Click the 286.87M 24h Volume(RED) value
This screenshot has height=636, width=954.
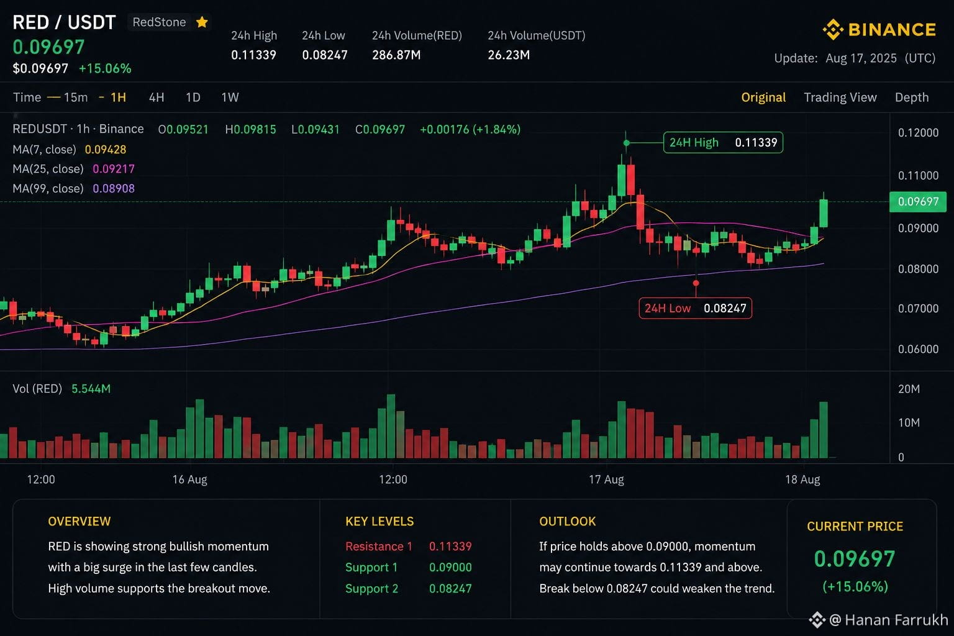click(396, 55)
